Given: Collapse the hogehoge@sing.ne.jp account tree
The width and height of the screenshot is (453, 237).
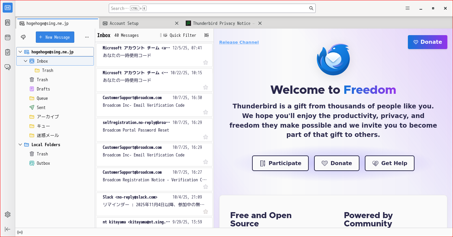Looking at the screenshot, I should (20, 52).
